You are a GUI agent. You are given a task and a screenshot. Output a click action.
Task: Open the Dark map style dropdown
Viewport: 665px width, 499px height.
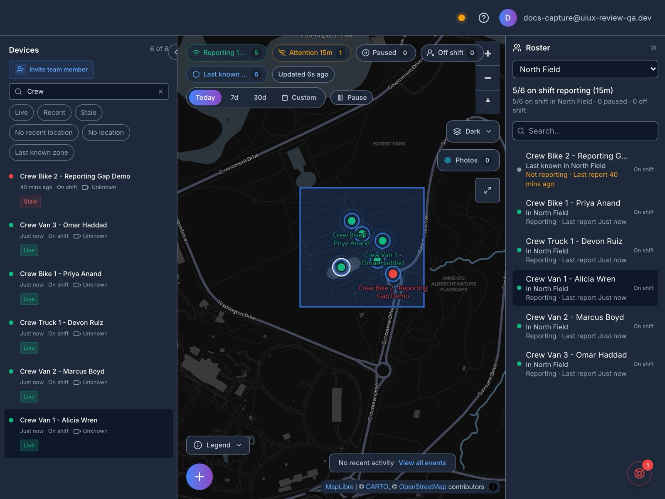coord(473,131)
